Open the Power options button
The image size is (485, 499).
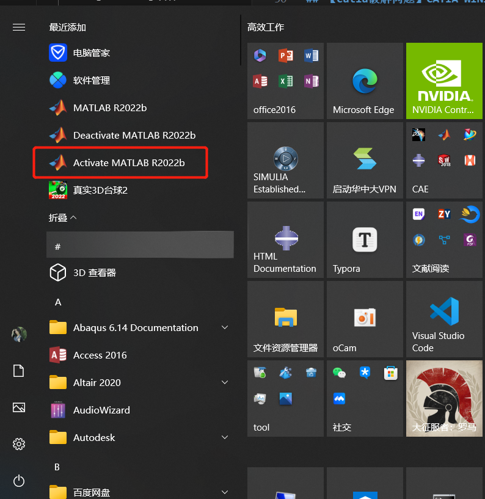19,481
